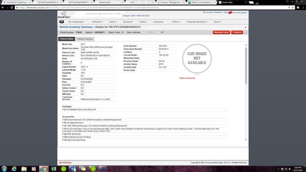Click the 'PREM NAV ENTUNE CY13 UPDT' value
The image size is (306, 172).
click(95, 99)
